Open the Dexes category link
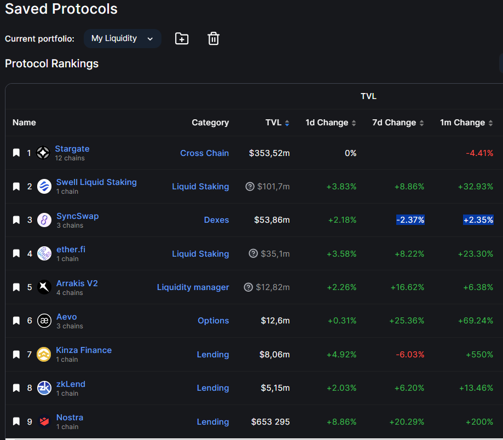This screenshot has height=440, width=503. [217, 219]
